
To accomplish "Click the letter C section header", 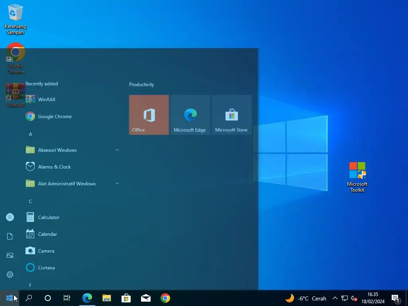I will coord(30,201).
